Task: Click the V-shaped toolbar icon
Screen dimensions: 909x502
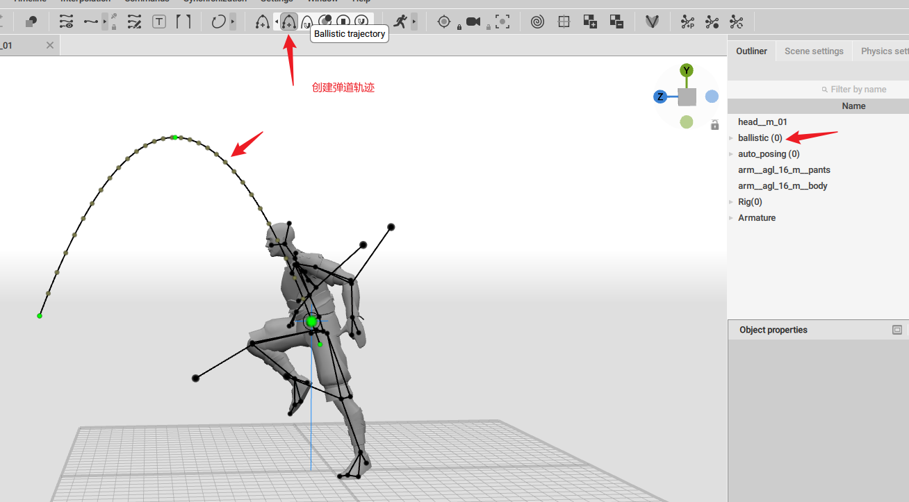Action: pos(652,22)
